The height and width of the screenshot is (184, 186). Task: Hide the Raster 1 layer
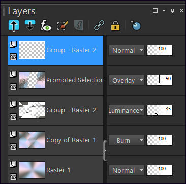point(13,176)
